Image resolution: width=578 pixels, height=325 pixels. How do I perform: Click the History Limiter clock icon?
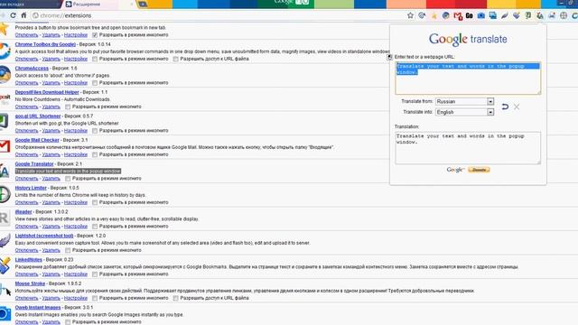pos(5,195)
